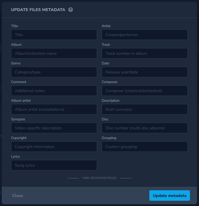The height and width of the screenshot is (206, 199).
Task: Focus the Album artist field
Action: (54, 109)
